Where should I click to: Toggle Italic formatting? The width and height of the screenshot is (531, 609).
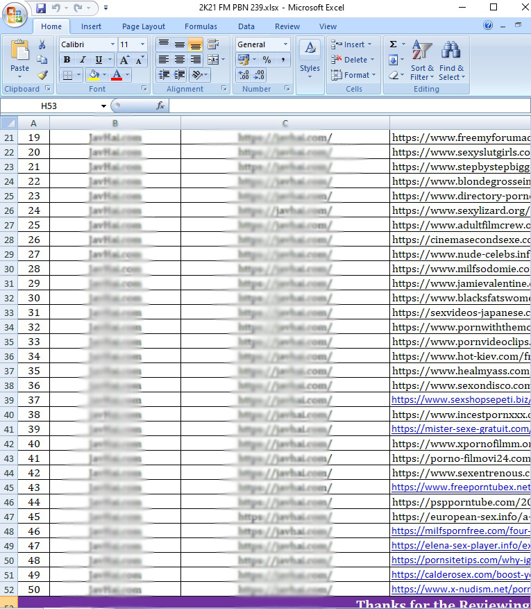point(83,60)
